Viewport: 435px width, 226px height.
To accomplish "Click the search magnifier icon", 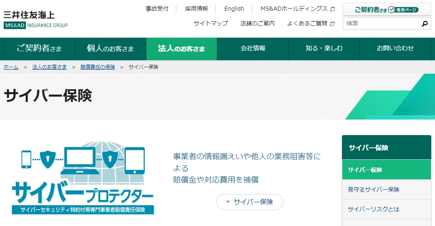I will tap(424, 24).
